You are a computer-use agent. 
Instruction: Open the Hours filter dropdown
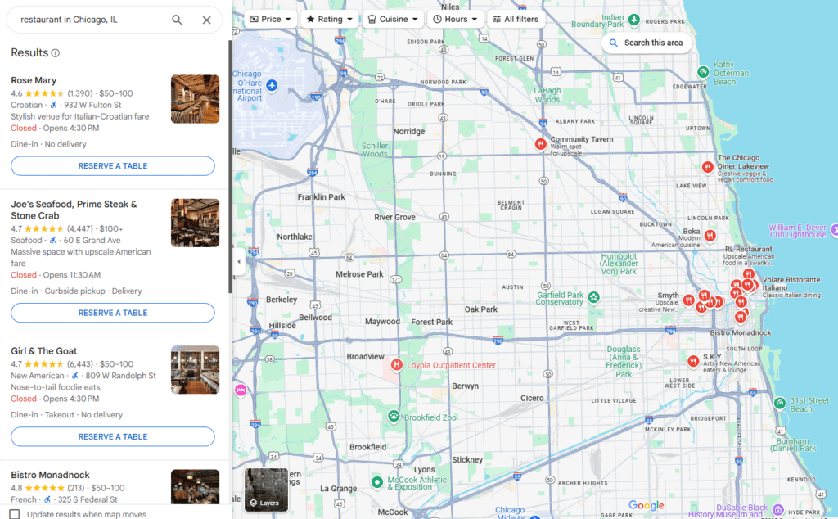(x=455, y=18)
